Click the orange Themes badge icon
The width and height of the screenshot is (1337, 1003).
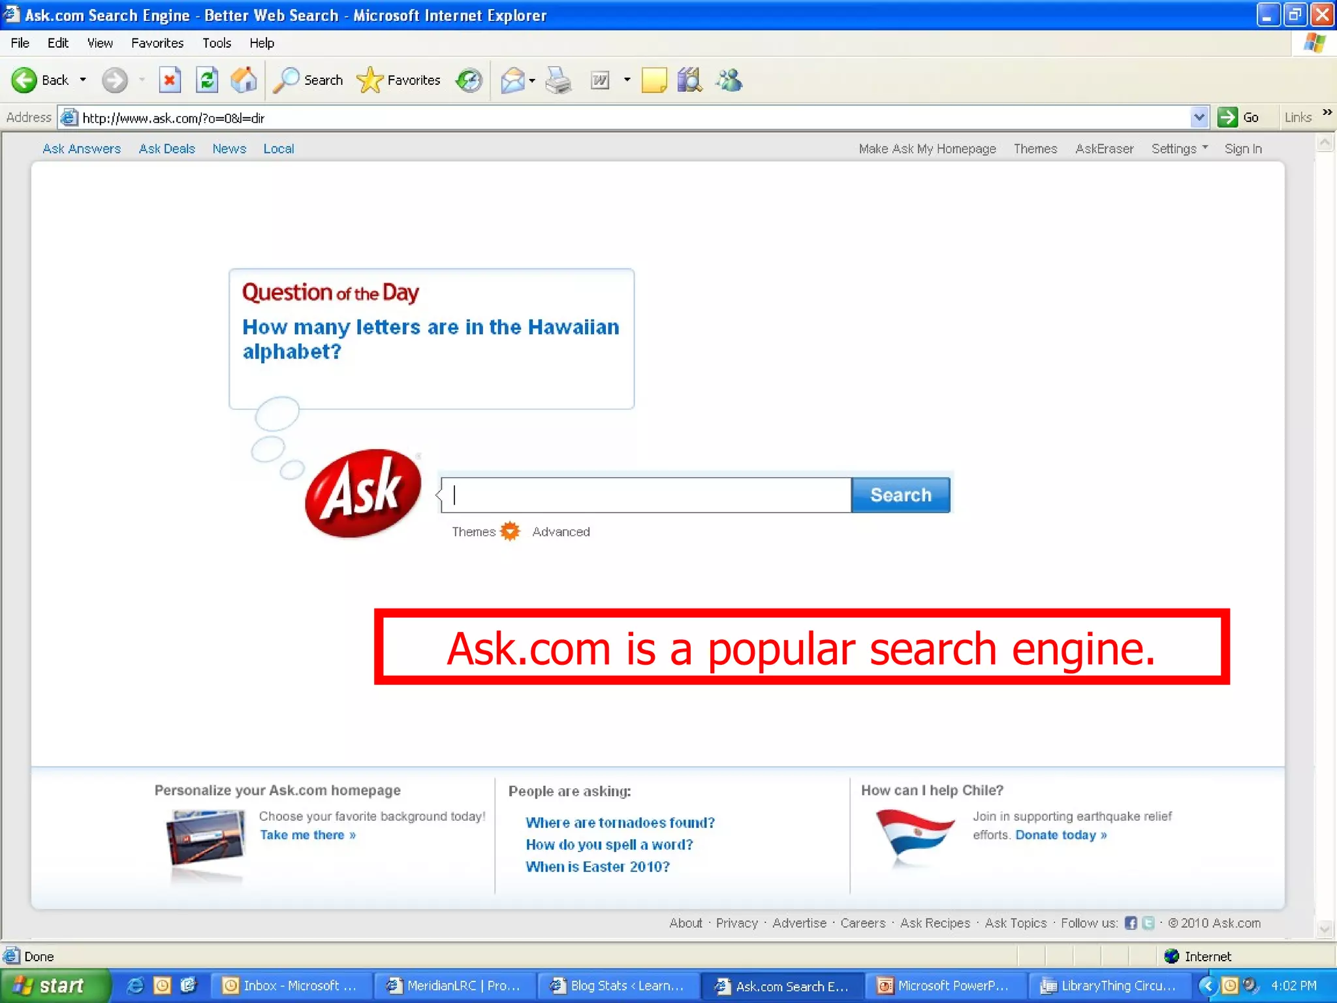click(x=510, y=532)
